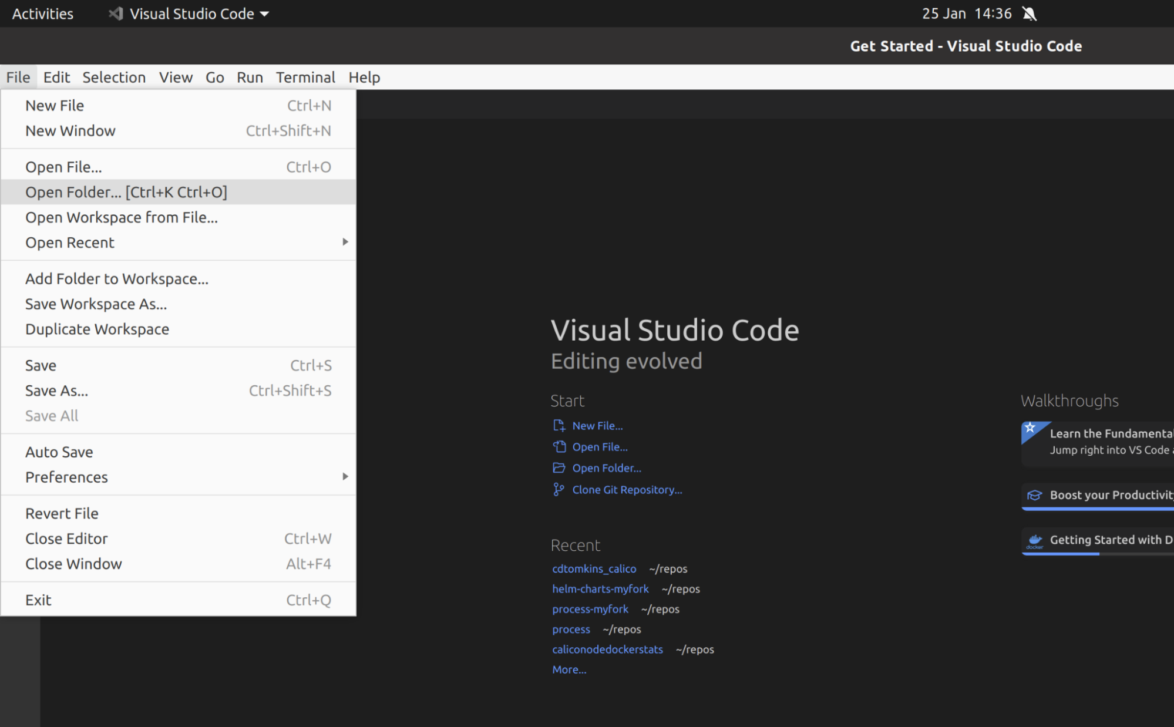Expand the Open Recent submenu arrow
Screen dimensions: 1174x727
[x=345, y=242]
